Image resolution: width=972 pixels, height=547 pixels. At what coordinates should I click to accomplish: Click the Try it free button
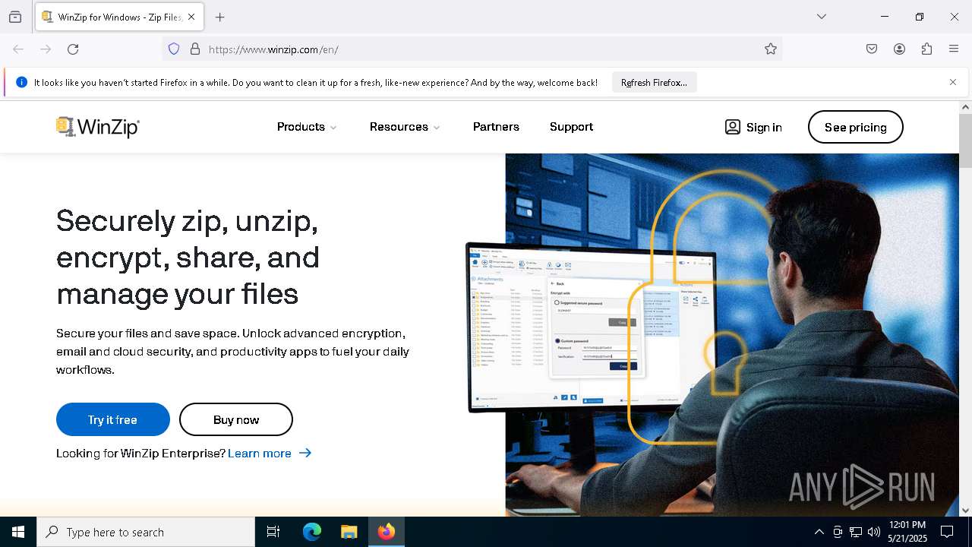[112, 419]
